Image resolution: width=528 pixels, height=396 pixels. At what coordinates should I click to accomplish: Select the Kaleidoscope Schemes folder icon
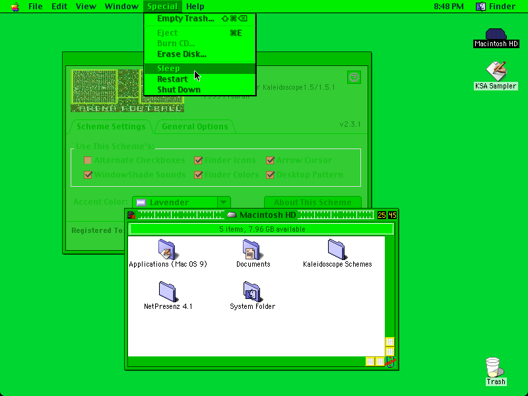click(337, 249)
